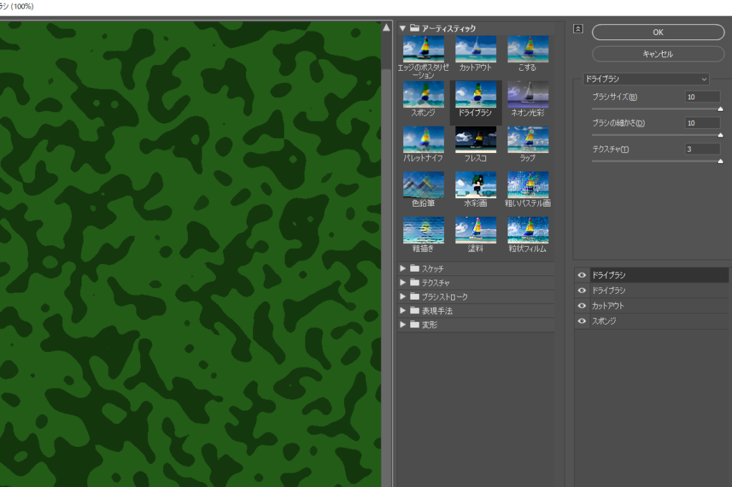Image resolution: width=732 pixels, height=487 pixels.
Task: Collapse the アーティスティック filter folder
Action: (403, 28)
